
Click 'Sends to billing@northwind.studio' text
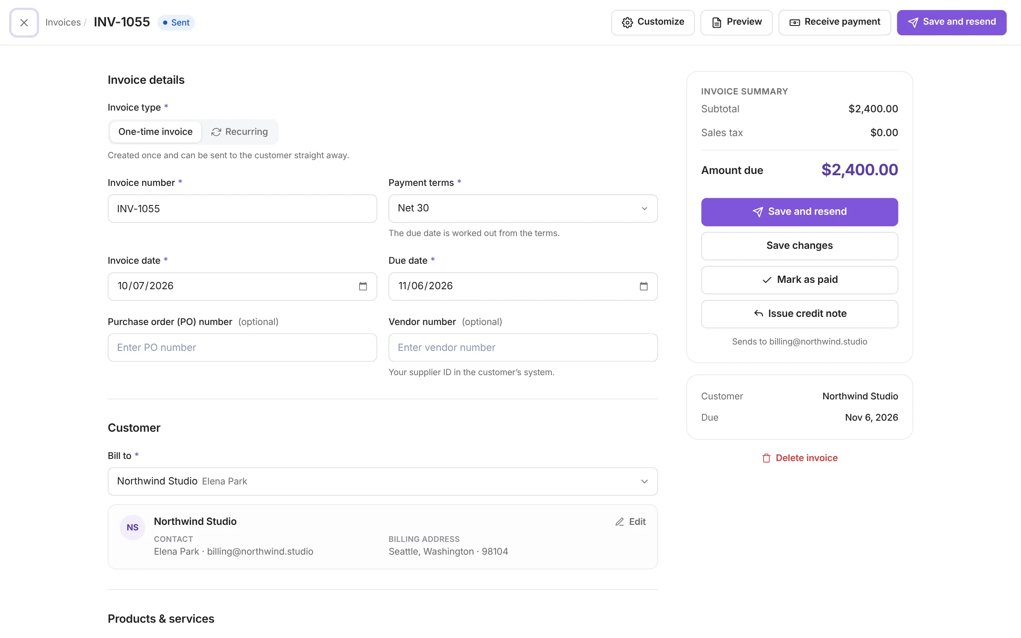click(799, 342)
